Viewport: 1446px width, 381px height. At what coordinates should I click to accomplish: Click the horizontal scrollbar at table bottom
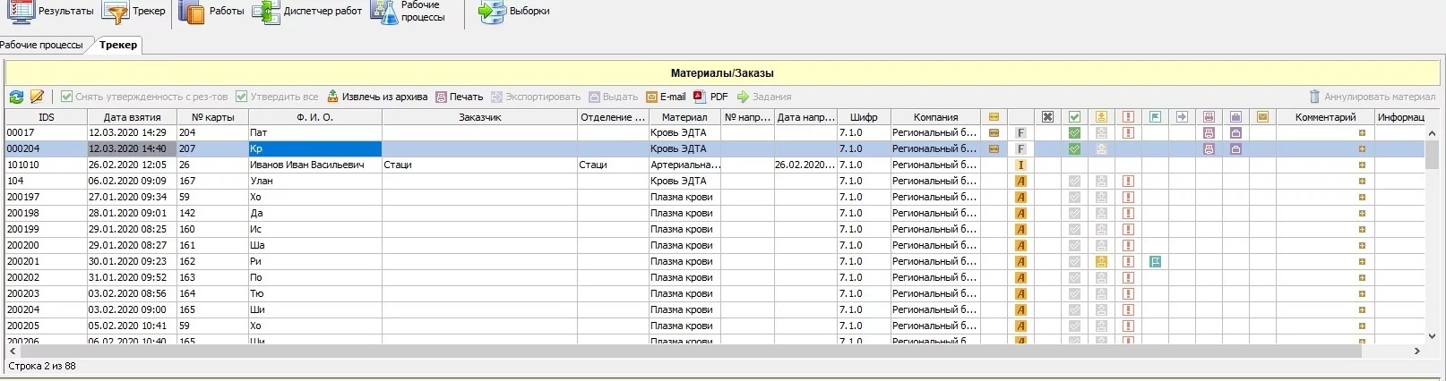681,351
